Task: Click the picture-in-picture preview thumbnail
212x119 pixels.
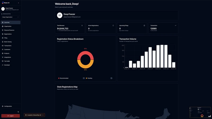Action: [200, 112]
